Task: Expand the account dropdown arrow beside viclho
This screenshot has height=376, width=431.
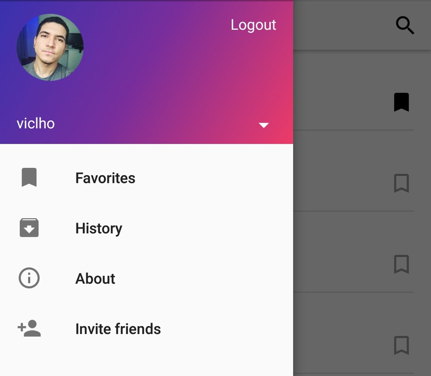Action: 263,125
